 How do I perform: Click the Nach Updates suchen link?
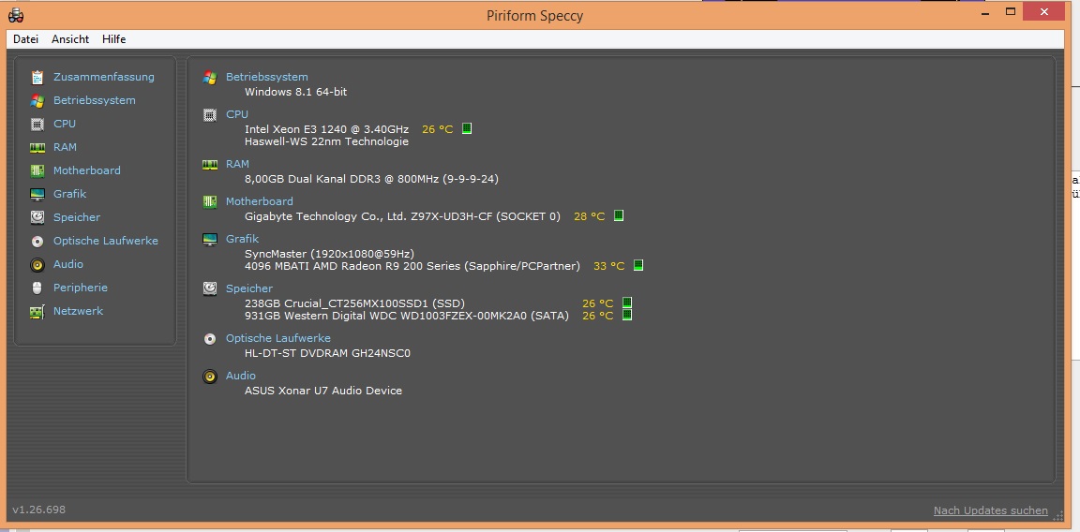(990, 510)
